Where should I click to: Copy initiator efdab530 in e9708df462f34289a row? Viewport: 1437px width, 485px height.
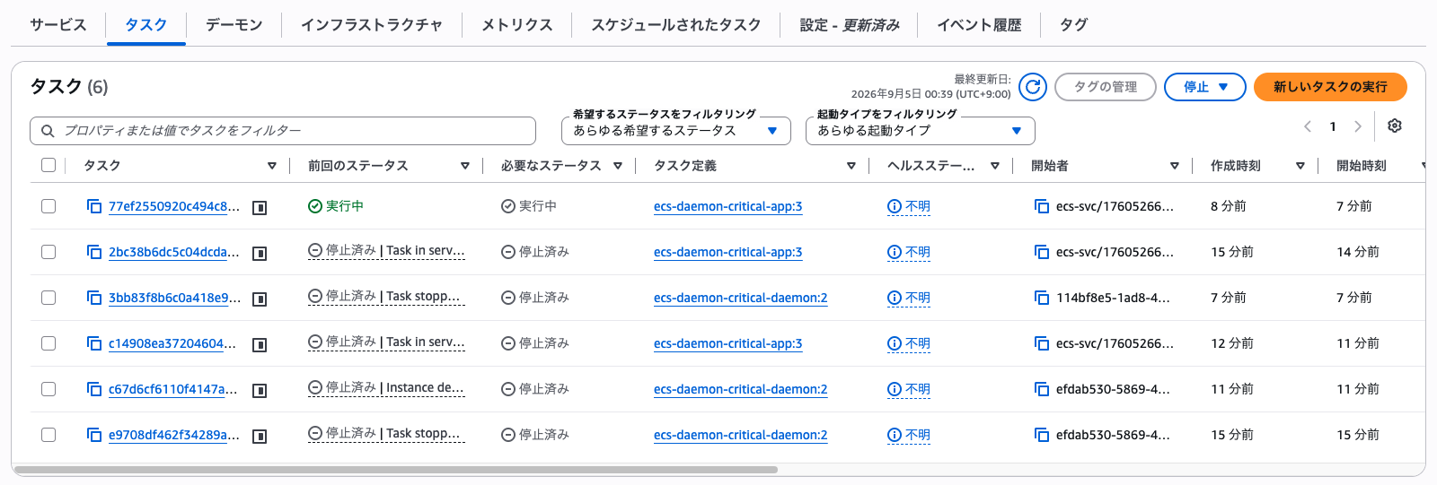(x=1042, y=435)
